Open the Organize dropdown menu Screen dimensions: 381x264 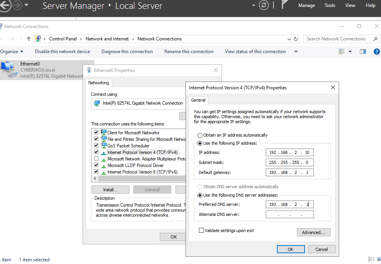(x=12, y=52)
